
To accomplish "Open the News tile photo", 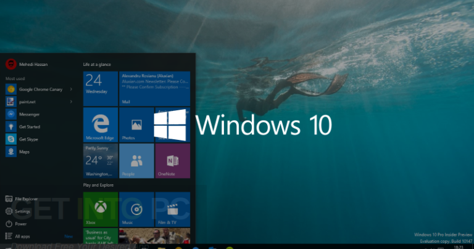I will point(154,236).
